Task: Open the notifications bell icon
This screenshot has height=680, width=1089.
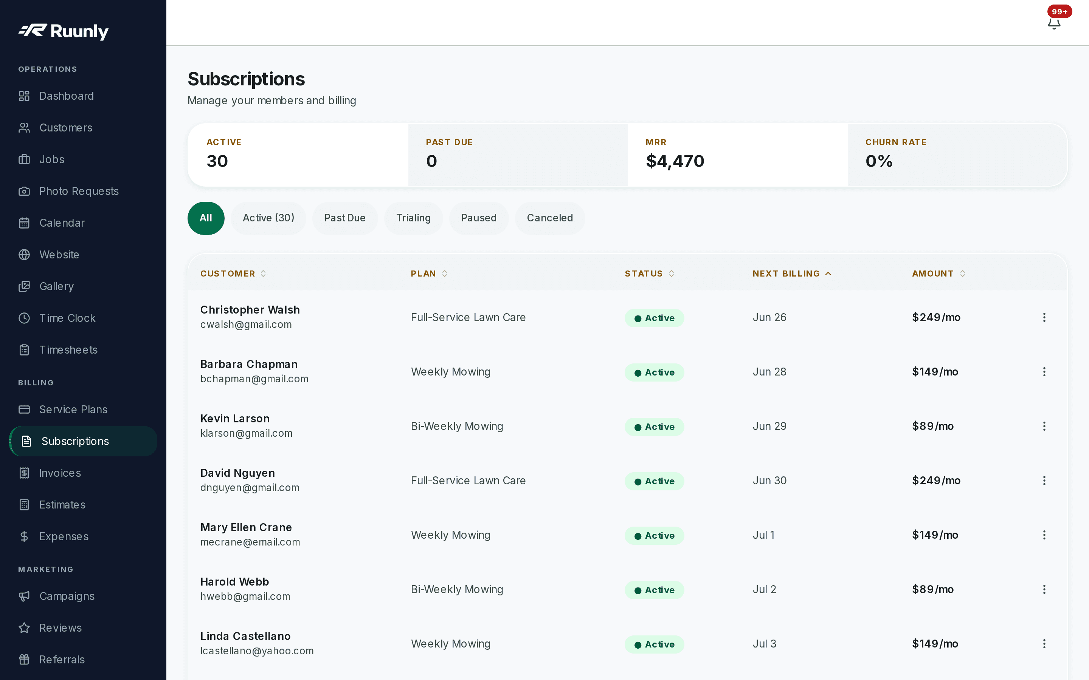Action: 1054,23
